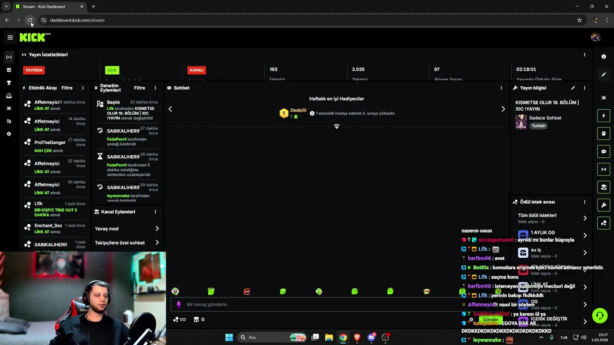Click the pencil edit icon in right sidebar

tap(603, 75)
